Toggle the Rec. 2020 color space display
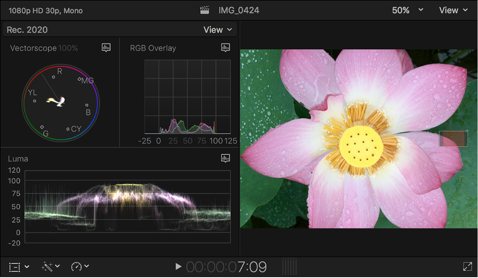The image size is (478, 278). (27, 29)
